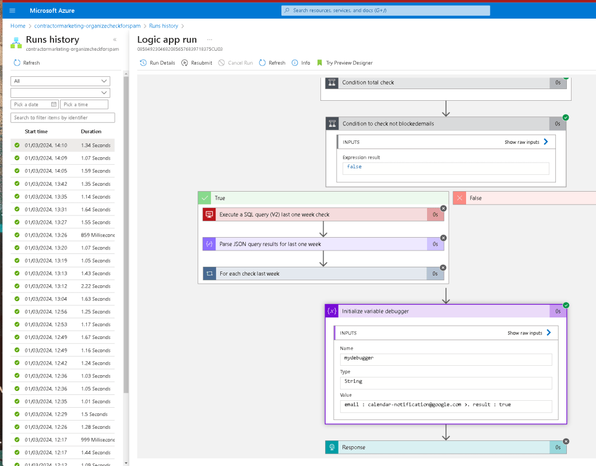The image size is (596, 466).
Task: Click the Run Details clock icon
Action: pos(143,63)
